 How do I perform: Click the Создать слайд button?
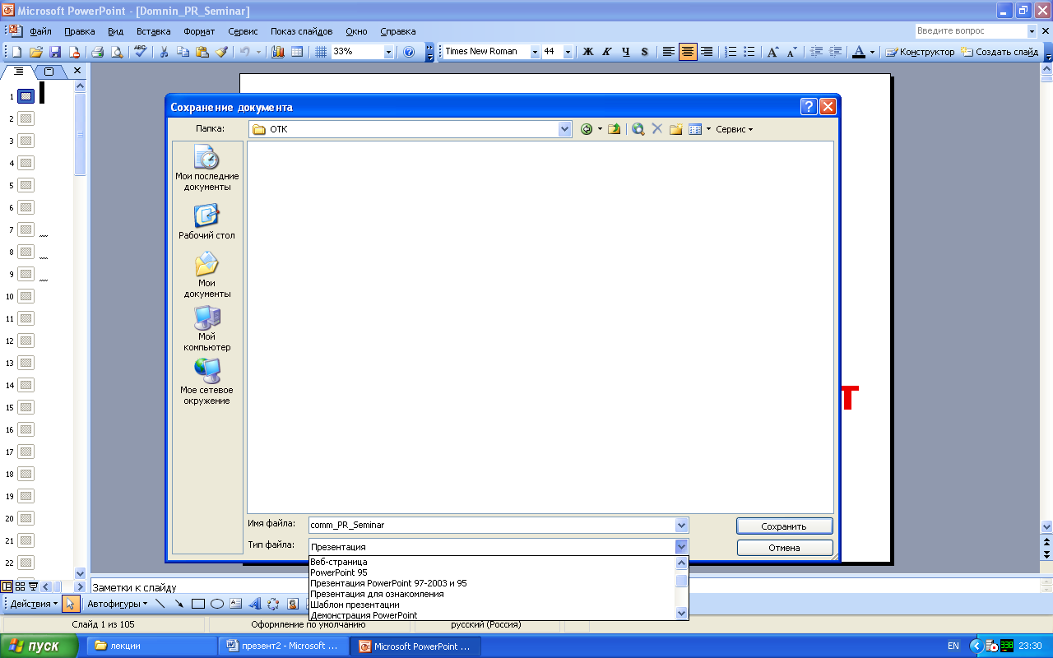[x=1000, y=52]
